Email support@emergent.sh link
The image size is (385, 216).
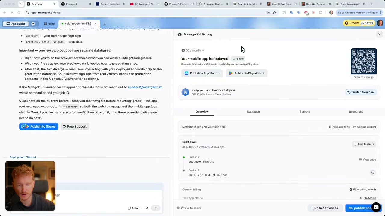tap(145, 87)
